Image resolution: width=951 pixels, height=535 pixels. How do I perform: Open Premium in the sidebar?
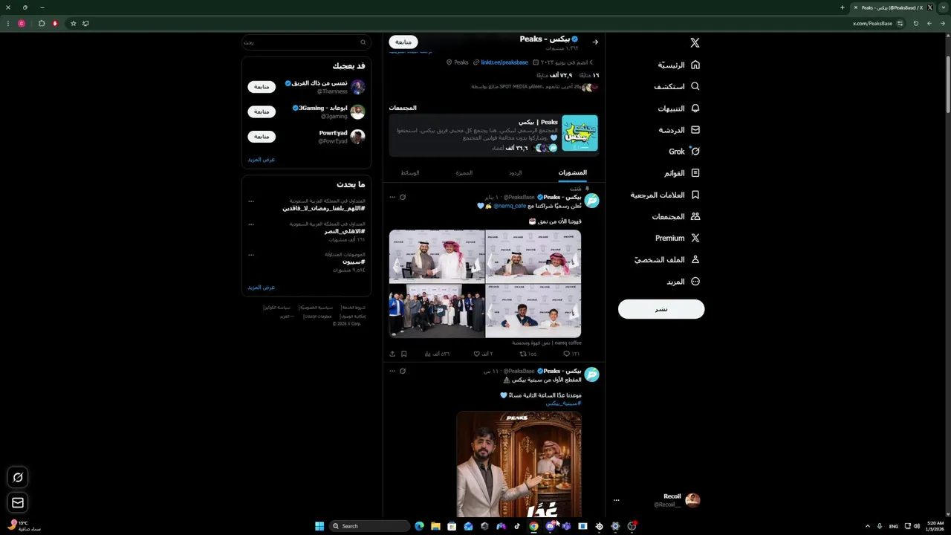point(677,238)
